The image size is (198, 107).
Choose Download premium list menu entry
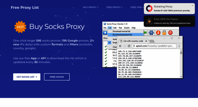126,35
